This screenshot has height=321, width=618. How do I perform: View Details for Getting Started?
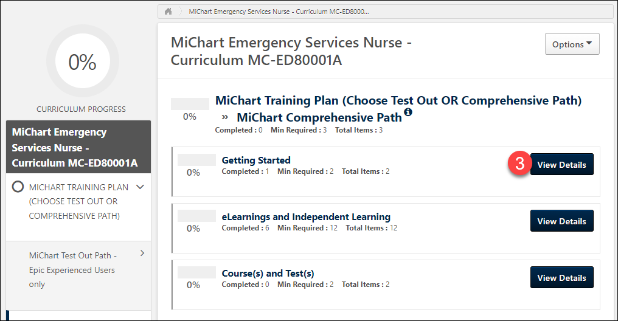click(561, 165)
